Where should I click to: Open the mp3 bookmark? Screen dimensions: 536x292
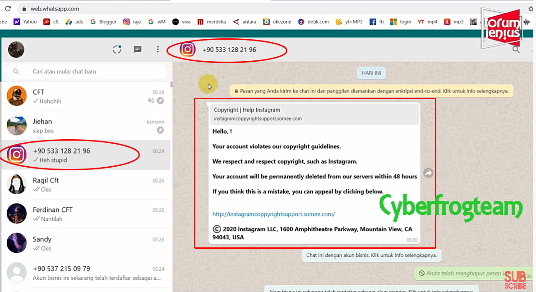click(x=453, y=22)
